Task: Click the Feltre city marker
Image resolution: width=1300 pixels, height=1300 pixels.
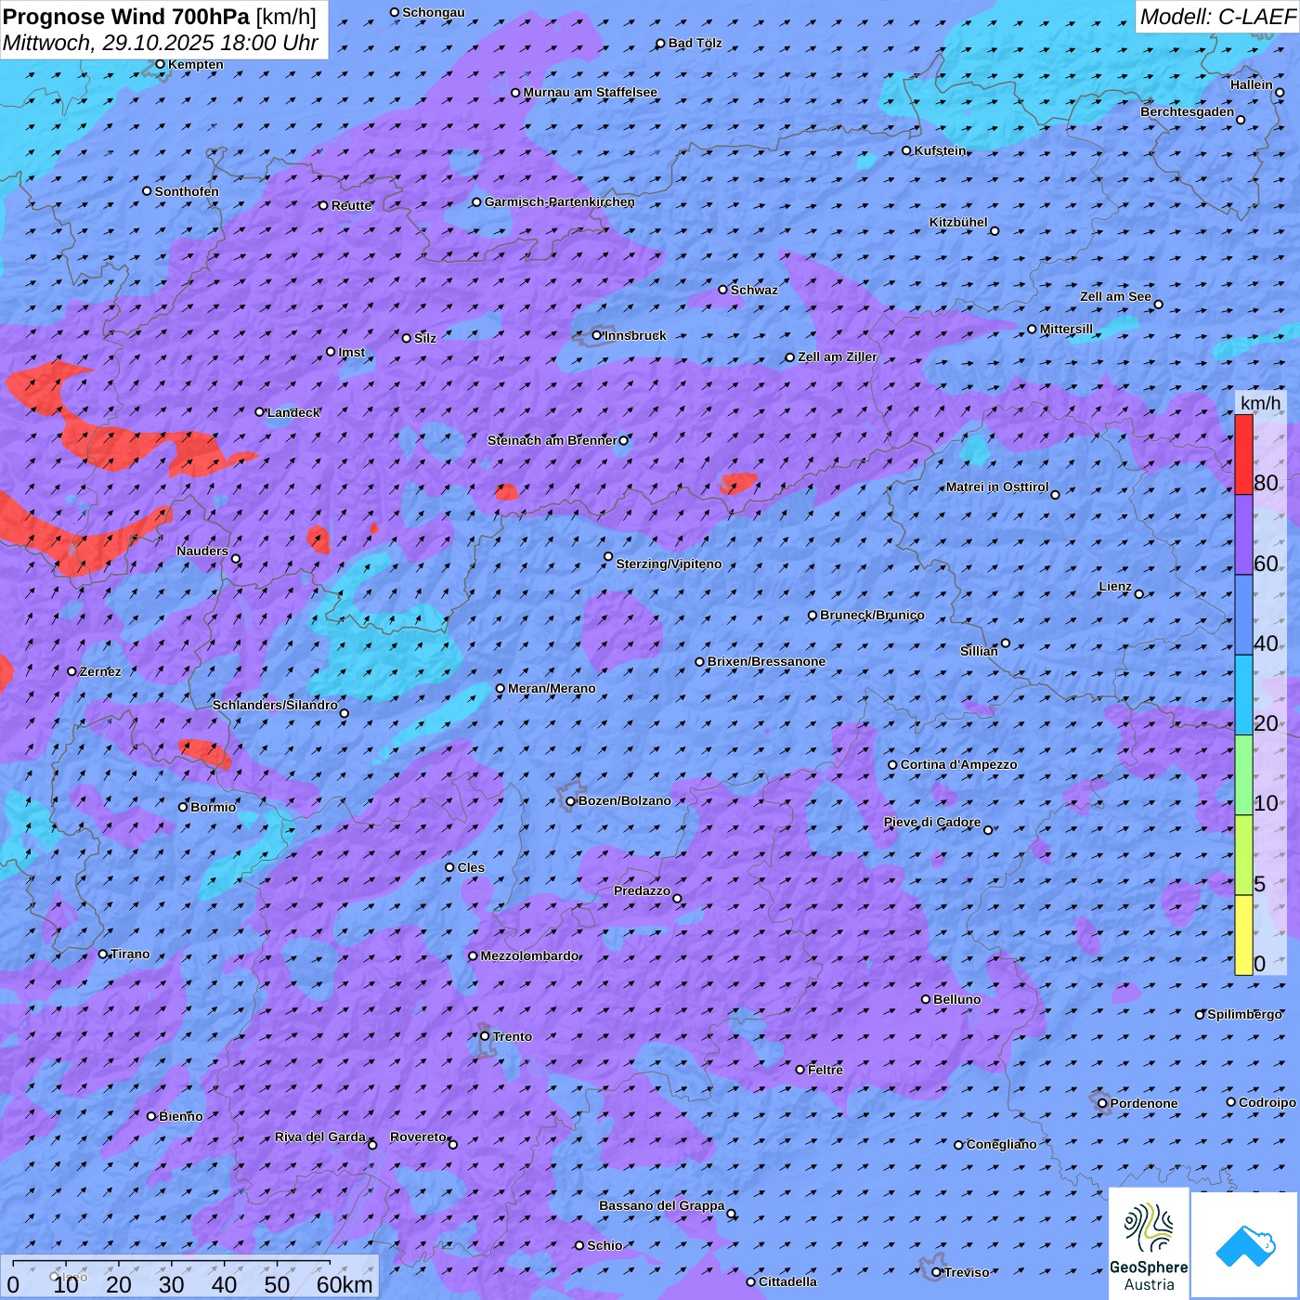Action: [800, 1070]
